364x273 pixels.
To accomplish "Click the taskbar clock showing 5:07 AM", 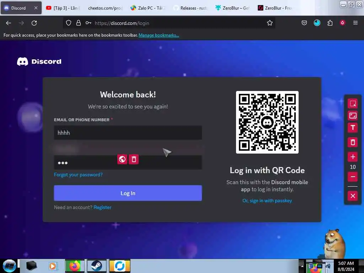I will [346, 266].
